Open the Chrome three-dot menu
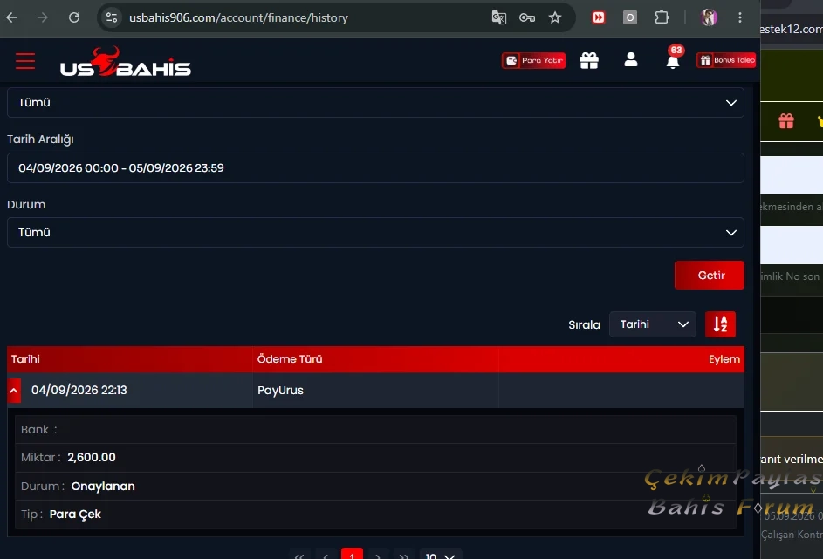Image resolution: width=823 pixels, height=559 pixels. [x=740, y=17]
